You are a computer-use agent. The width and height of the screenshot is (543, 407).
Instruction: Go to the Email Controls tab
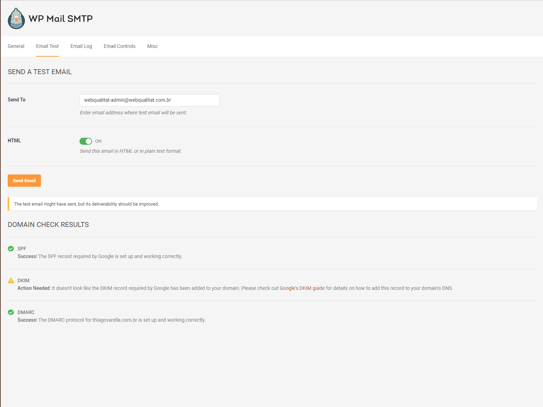(x=119, y=46)
